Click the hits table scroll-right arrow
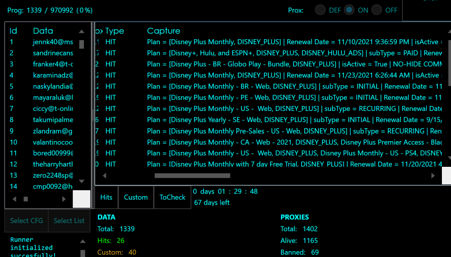 433,176
